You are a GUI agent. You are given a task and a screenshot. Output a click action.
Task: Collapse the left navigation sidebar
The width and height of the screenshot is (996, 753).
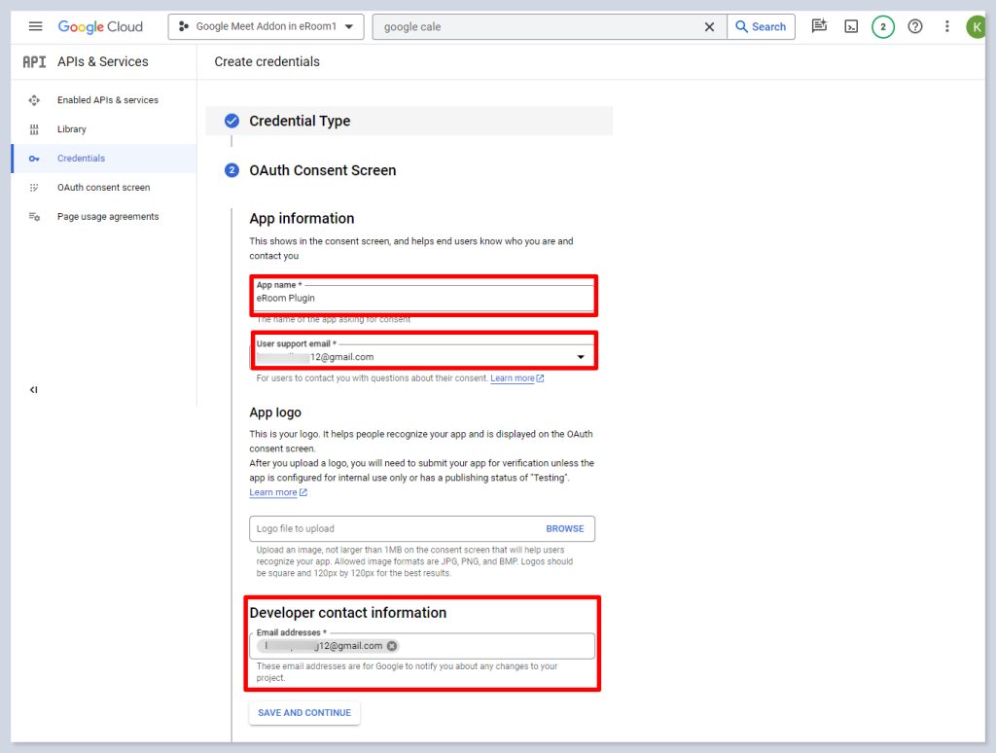[x=34, y=389]
